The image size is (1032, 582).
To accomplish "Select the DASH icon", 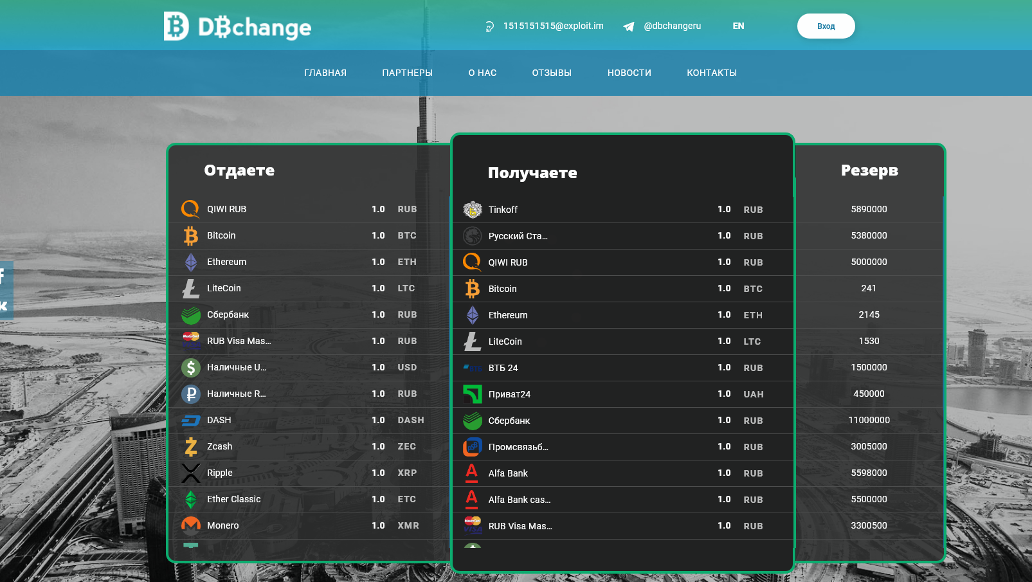I will 191,420.
